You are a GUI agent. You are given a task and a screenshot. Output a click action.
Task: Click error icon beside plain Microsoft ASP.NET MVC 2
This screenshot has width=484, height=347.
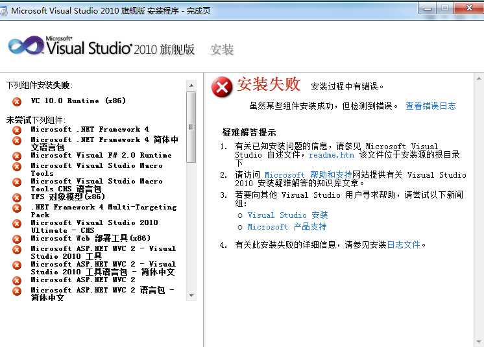(x=17, y=281)
